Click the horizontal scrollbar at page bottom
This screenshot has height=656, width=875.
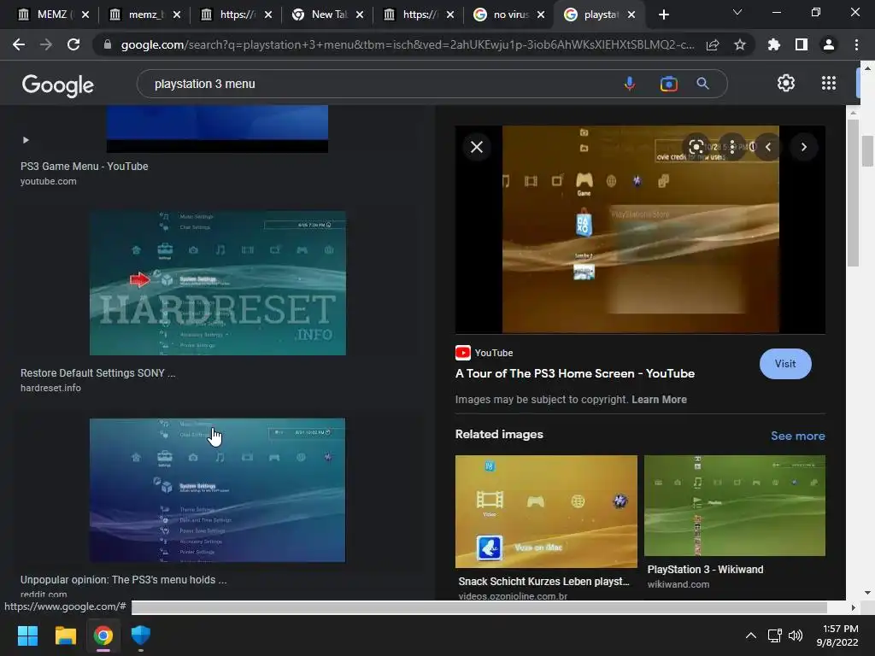[x=479, y=607]
